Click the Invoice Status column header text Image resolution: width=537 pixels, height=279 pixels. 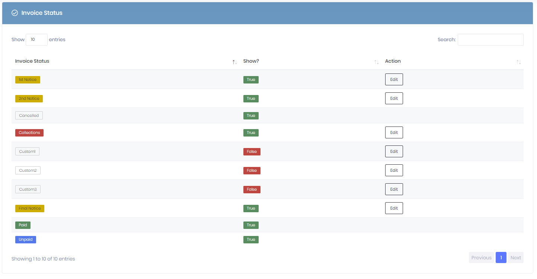(x=32, y=61)
